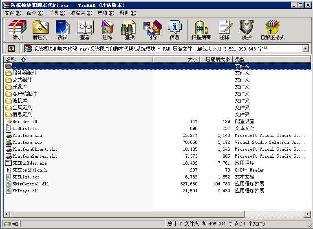
Task: Open the 选项(N) menu
Action: pyautogui.click(x=106, y=13)
